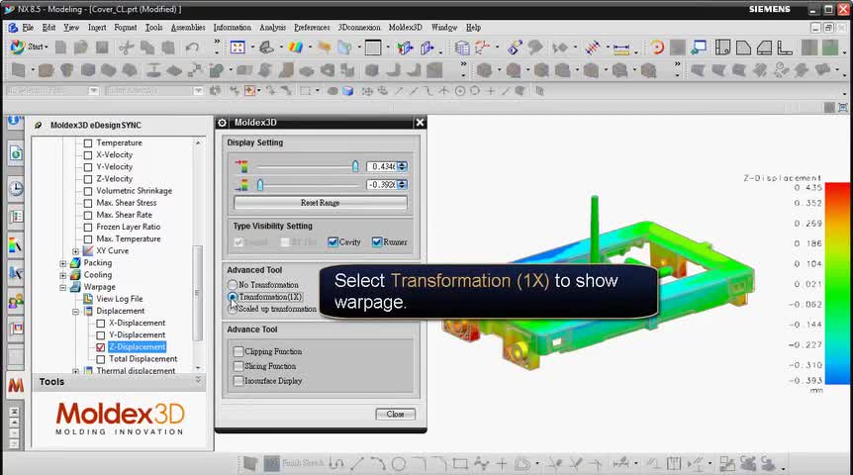Image resolution: width=853 pixels, height=475 pixels.
Task: Open the Analysis menu
Action: pyautogui.click(x=272, y=27)
